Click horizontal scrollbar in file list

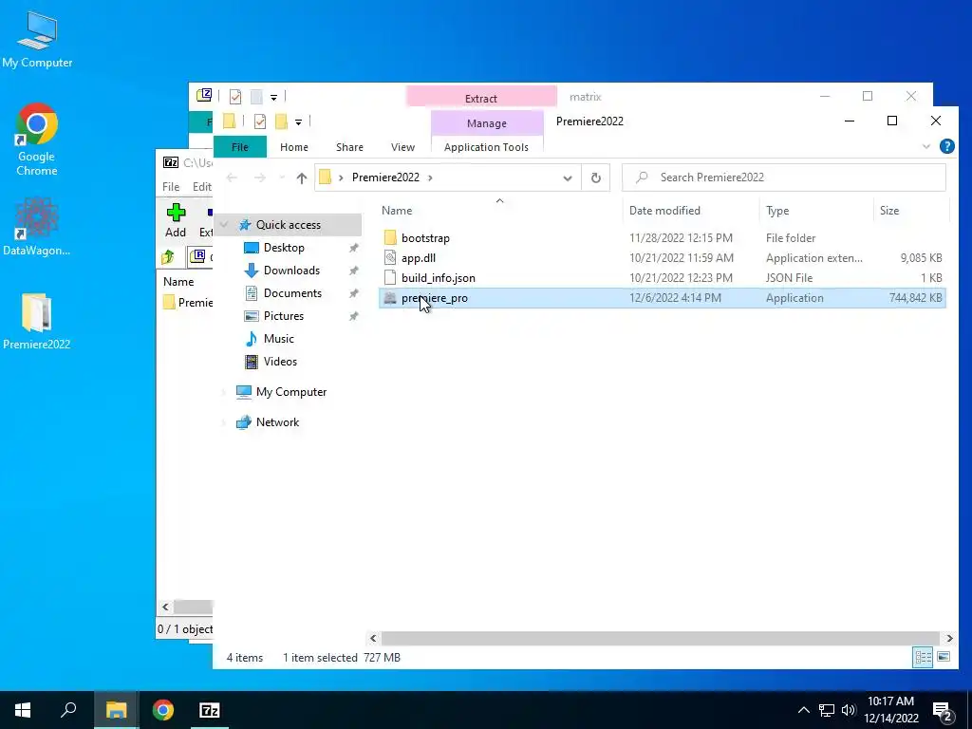coord(661,638)
